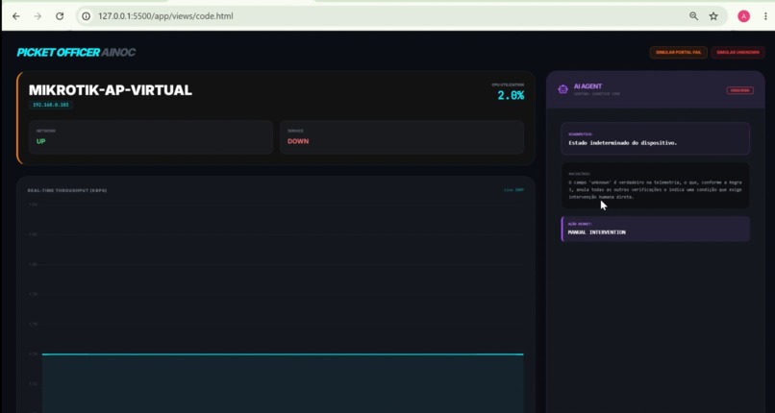Click the MANUAL INTERVENTION action text
The height and width of the screenshot is (413, 775).
pos(597,232)
